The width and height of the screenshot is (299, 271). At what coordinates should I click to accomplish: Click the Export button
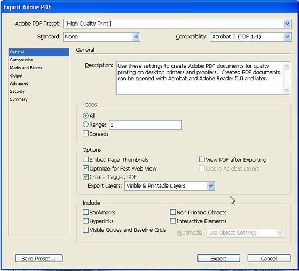tap(218, 258)
